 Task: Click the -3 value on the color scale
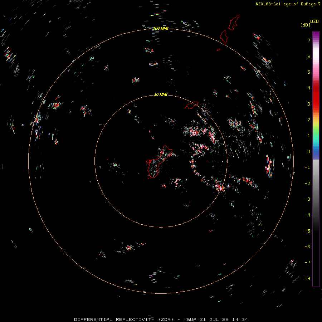307,199
